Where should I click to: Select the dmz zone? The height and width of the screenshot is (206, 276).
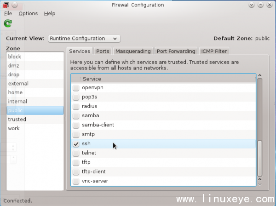click(35, 66)
